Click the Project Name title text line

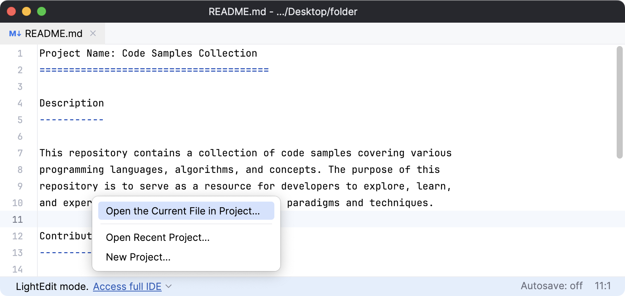pos(148,54)
